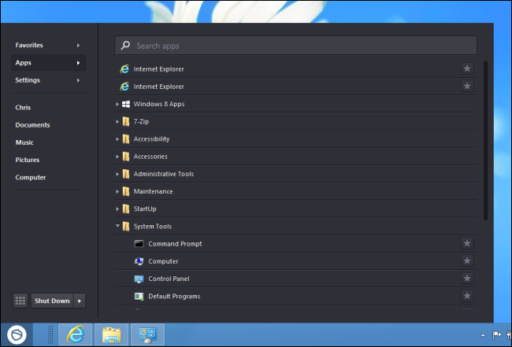512x347 pixels.
Task: Click the Command Prompt icon
Action: pyautogui.click(x=139, y=244)
